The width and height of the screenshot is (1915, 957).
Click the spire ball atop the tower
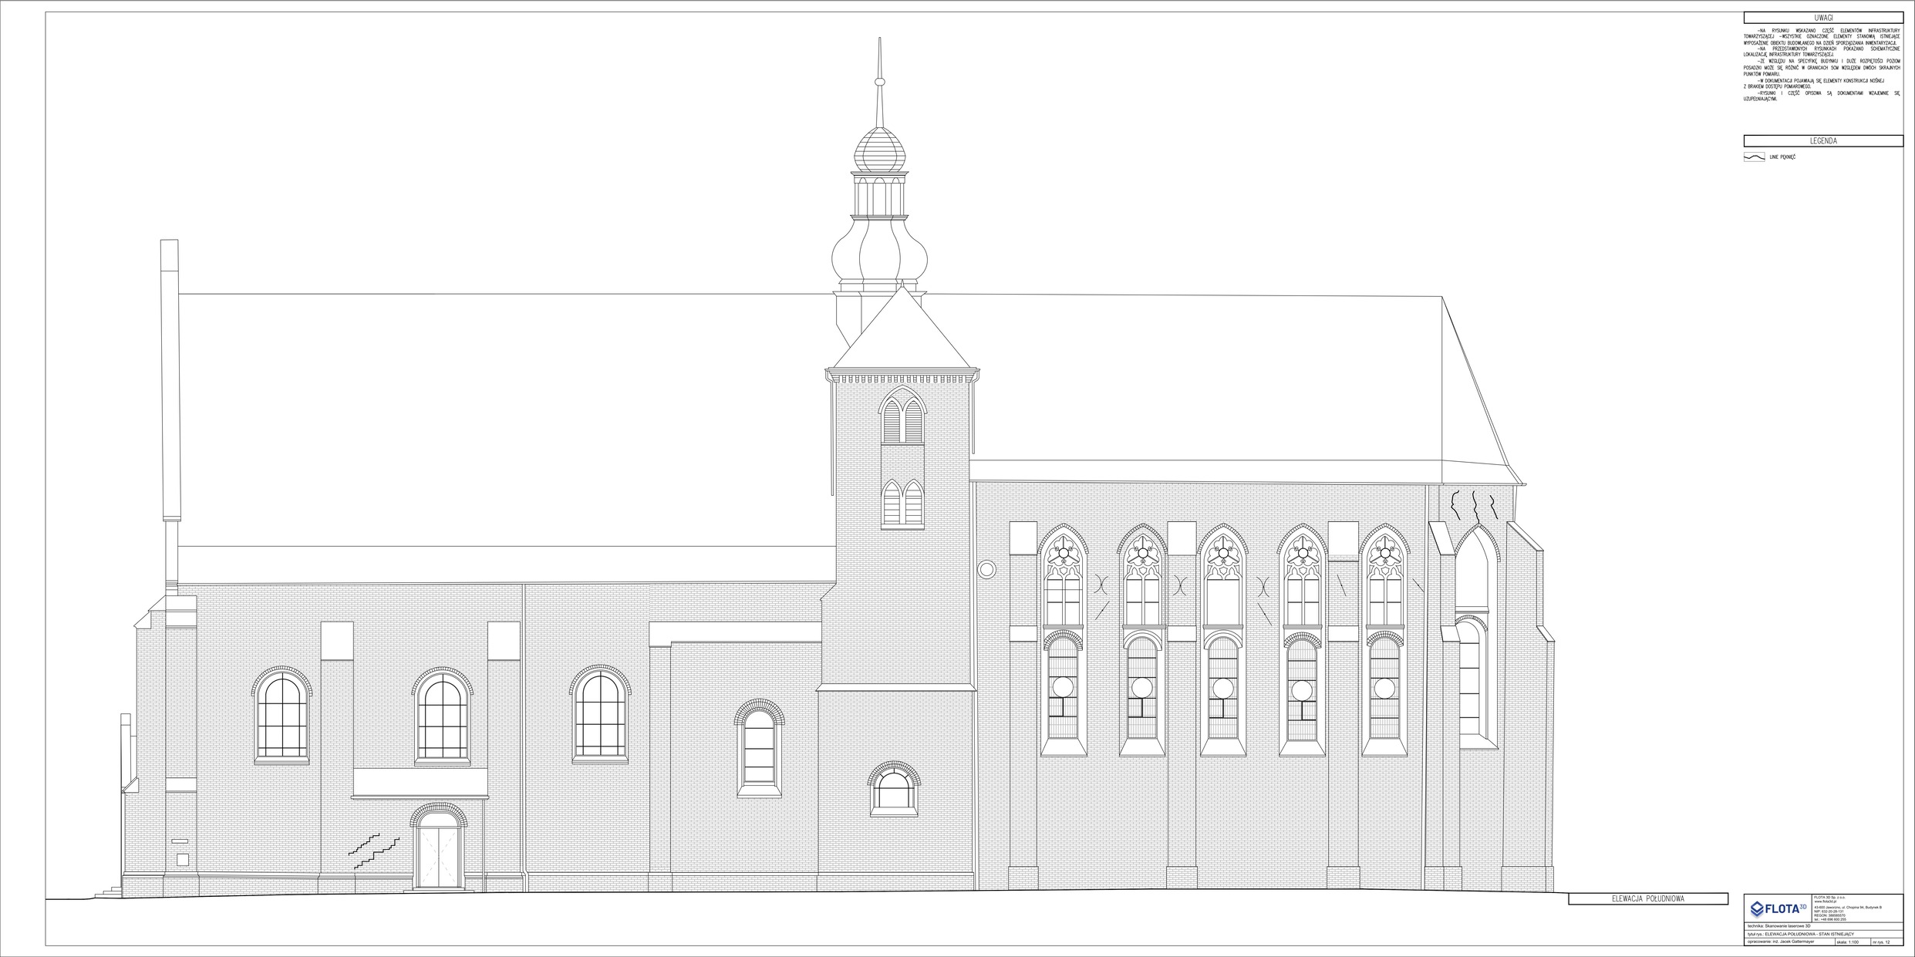pyautogui.click(x=878, y=80)
